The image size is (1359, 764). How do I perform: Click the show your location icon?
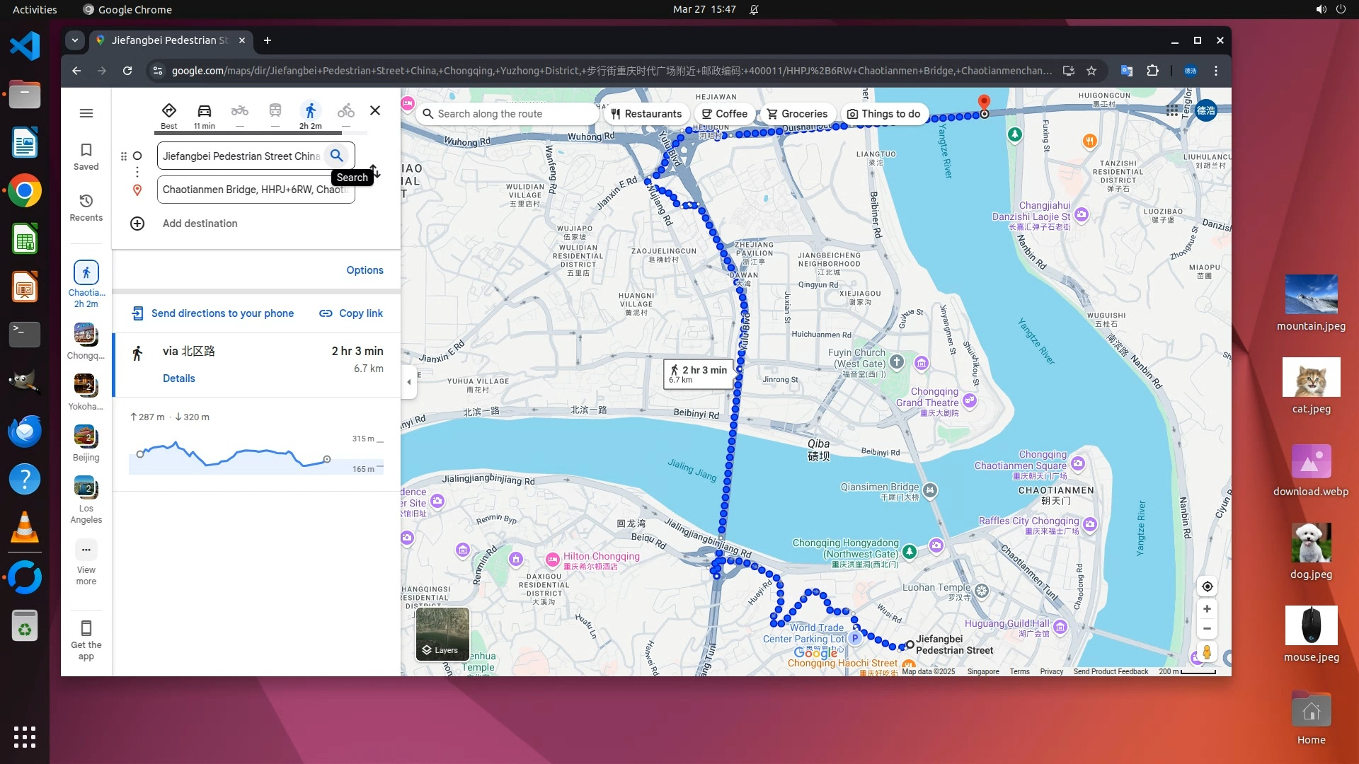pos(1207,586)
